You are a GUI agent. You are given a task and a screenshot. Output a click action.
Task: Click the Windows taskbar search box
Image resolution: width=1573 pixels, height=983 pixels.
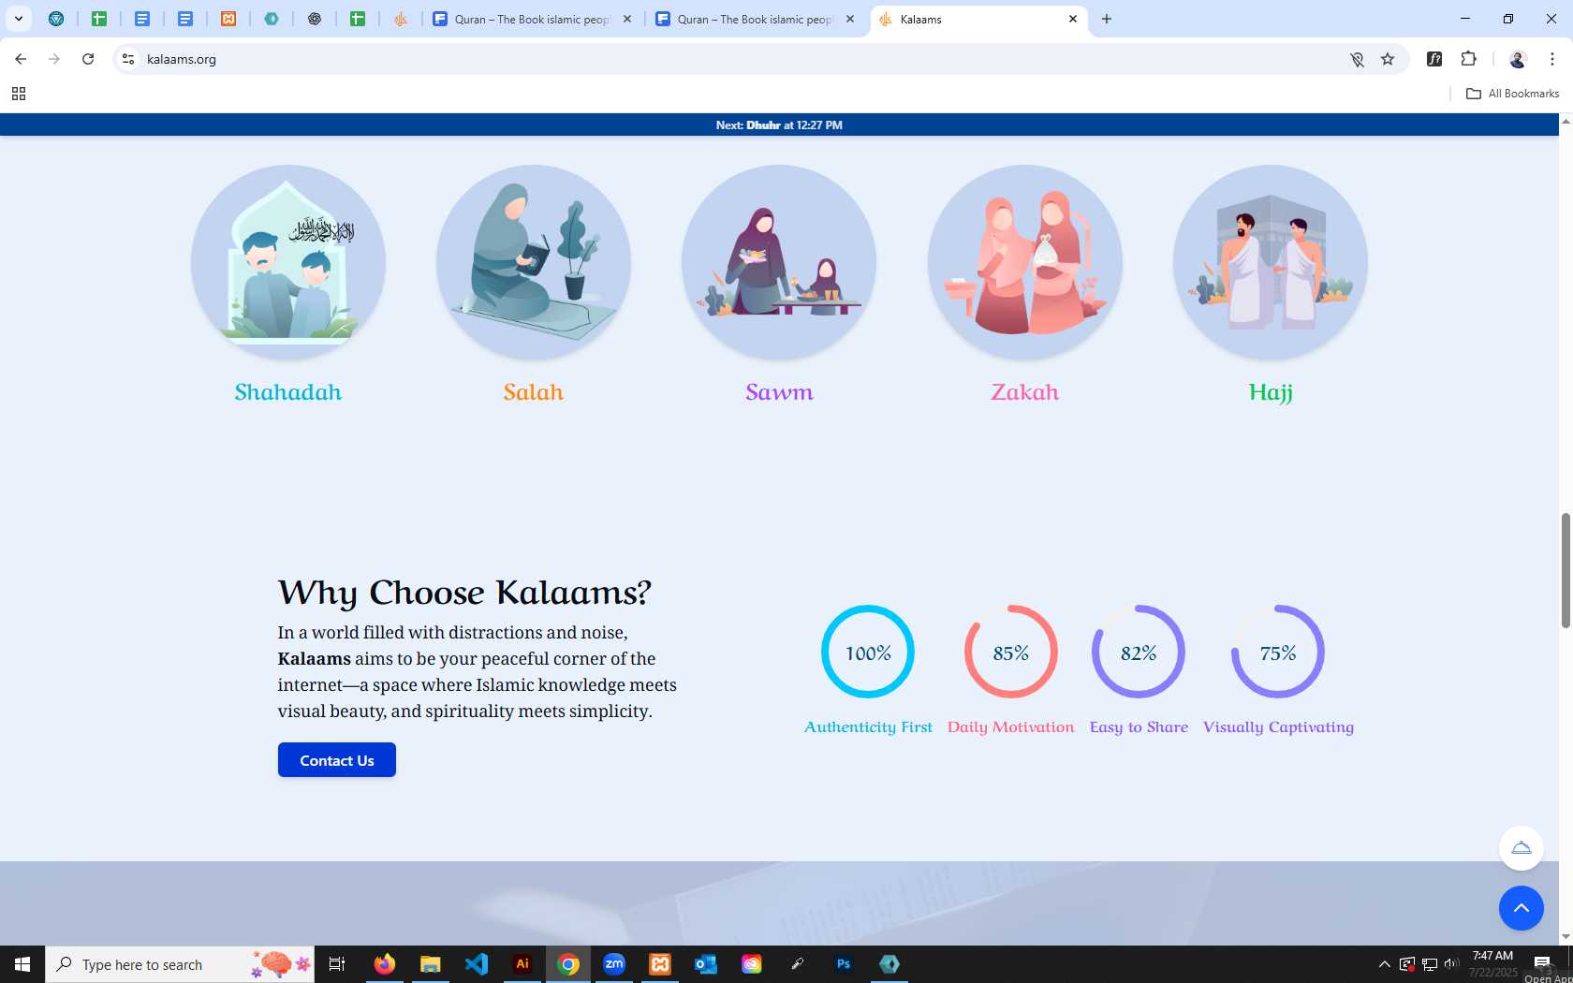pos(180,964)
